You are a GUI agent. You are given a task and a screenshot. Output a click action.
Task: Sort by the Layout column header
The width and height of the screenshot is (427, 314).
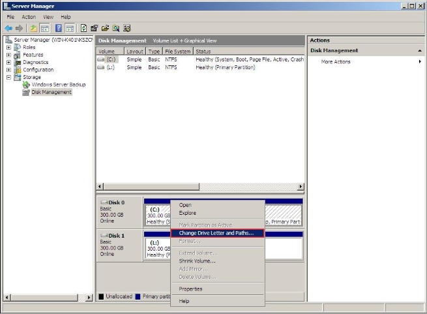tap(135, 52)
